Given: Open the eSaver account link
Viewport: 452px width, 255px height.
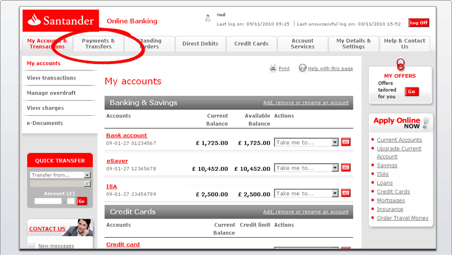Looking at the screenshot, I should pyautogui.click(x=117, y=161).
